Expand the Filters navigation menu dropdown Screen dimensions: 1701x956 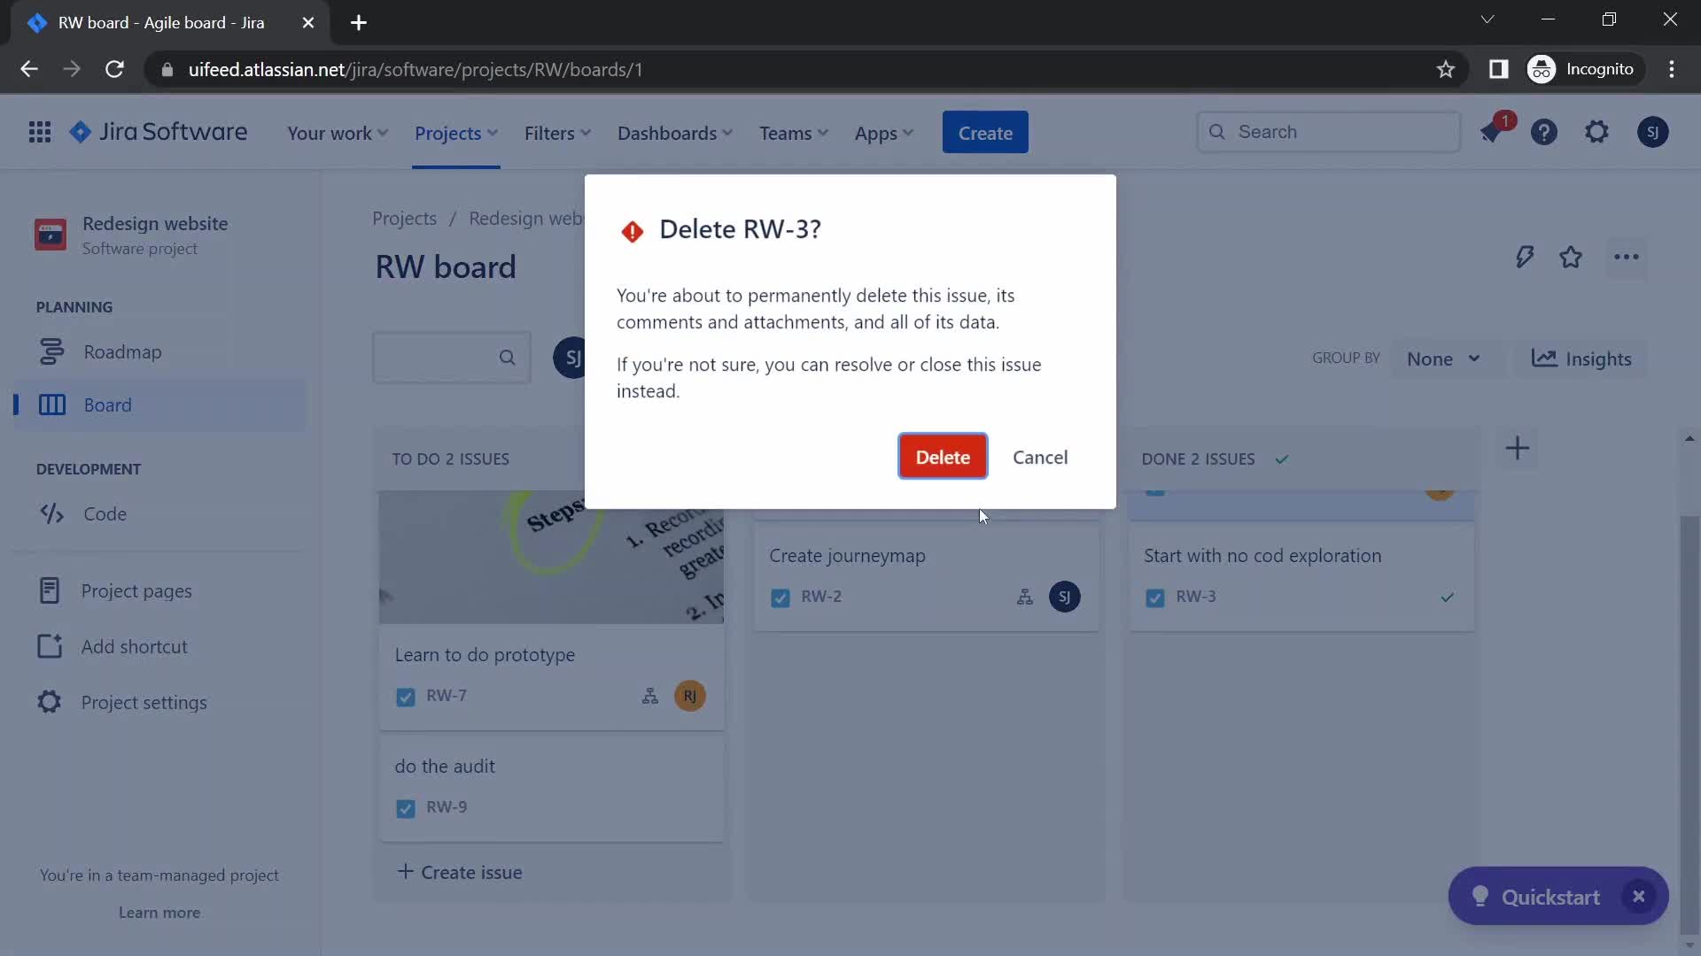557,132
